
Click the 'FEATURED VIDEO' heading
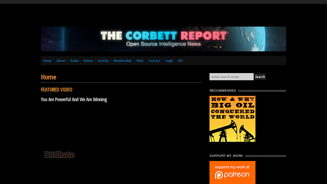56,90
